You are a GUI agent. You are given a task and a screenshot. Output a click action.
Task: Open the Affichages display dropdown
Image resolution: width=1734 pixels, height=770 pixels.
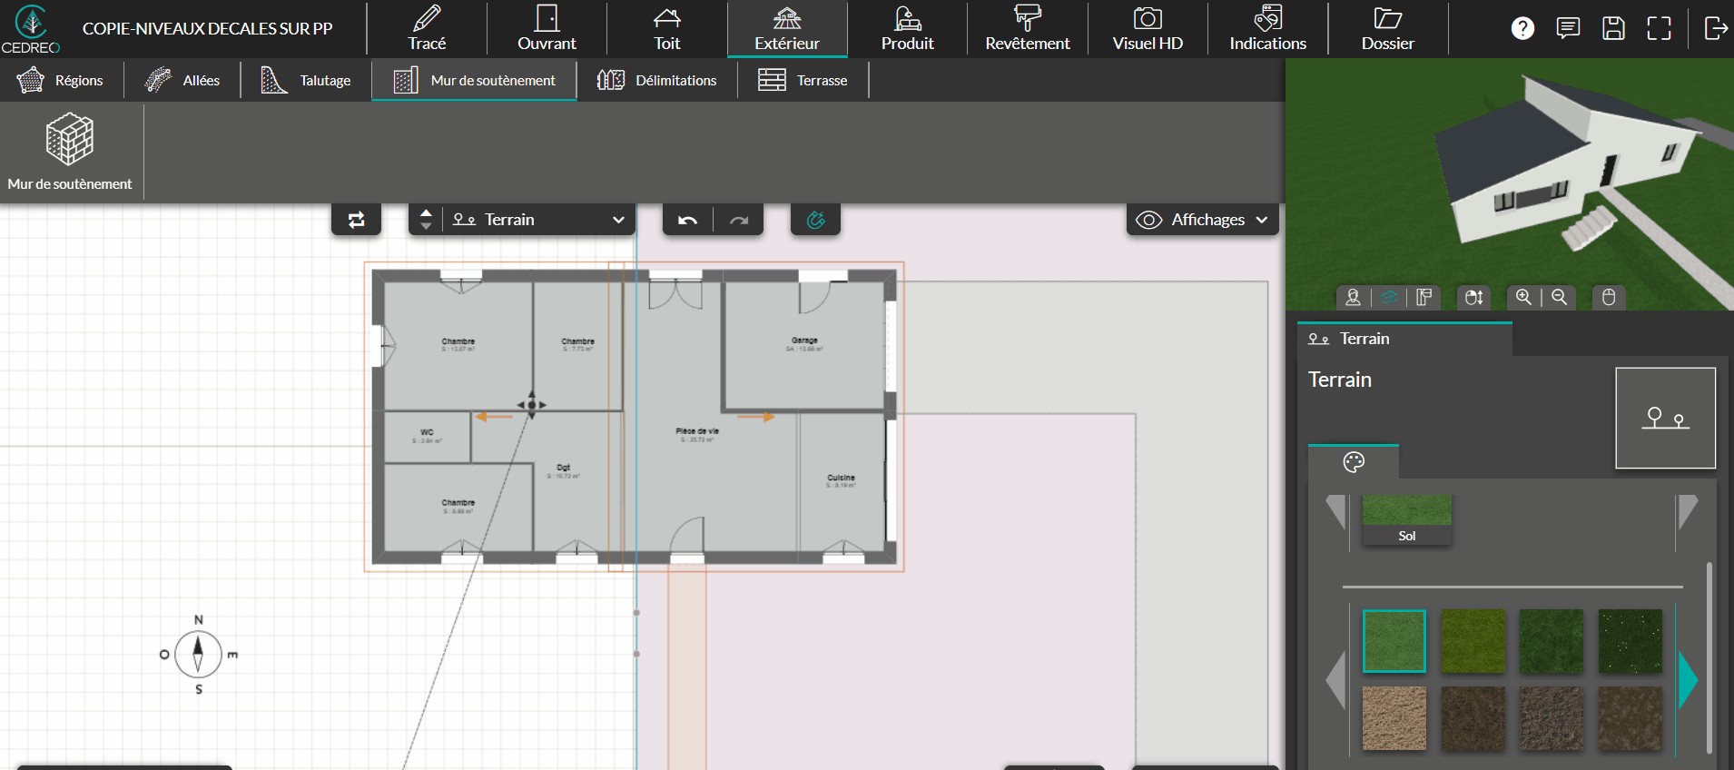pos(1202,220)
